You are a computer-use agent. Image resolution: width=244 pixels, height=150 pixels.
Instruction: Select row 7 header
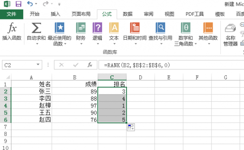(x=5, y=127)
